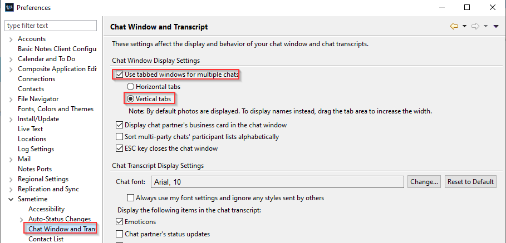This screenshot has height=243, width=506.
Task: Disable ESC key closes the chat window
Action: tap(119, 148)
